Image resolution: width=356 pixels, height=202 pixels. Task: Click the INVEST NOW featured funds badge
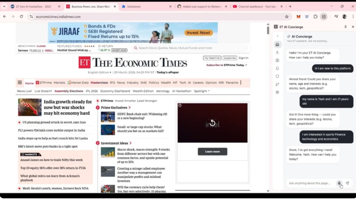pyautogui.click(x=119, y=50)
